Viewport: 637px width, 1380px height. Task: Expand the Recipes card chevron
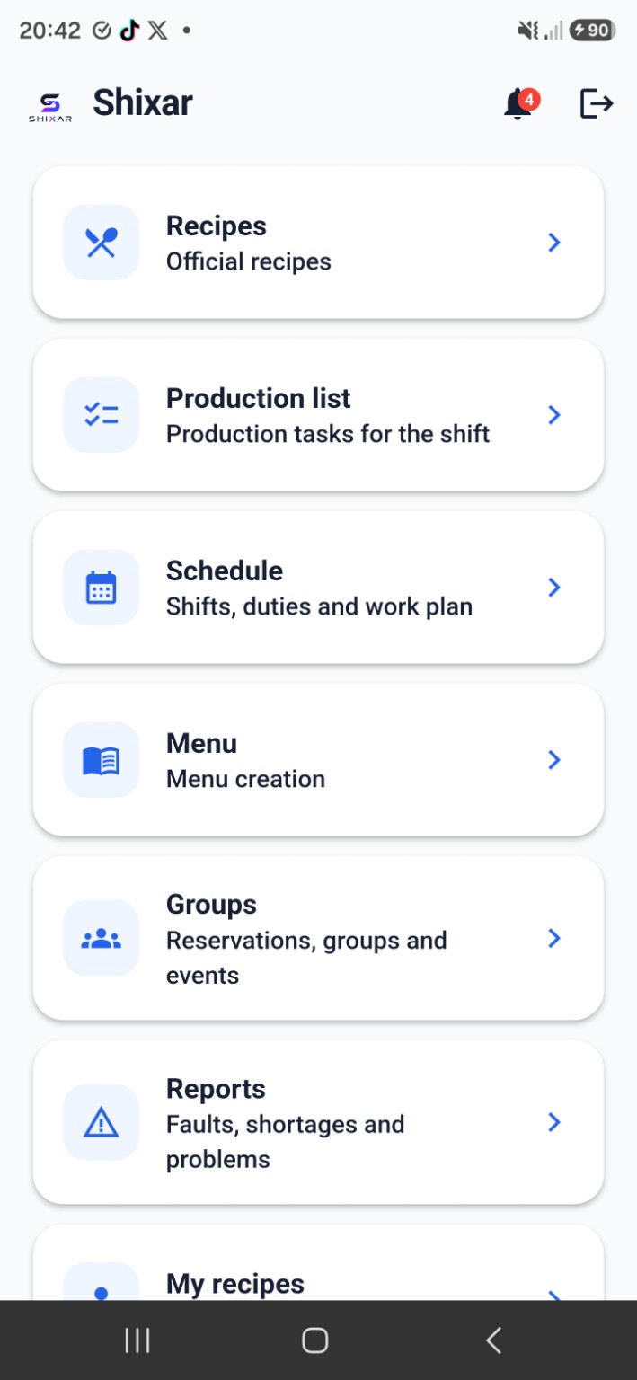(554, 243)
